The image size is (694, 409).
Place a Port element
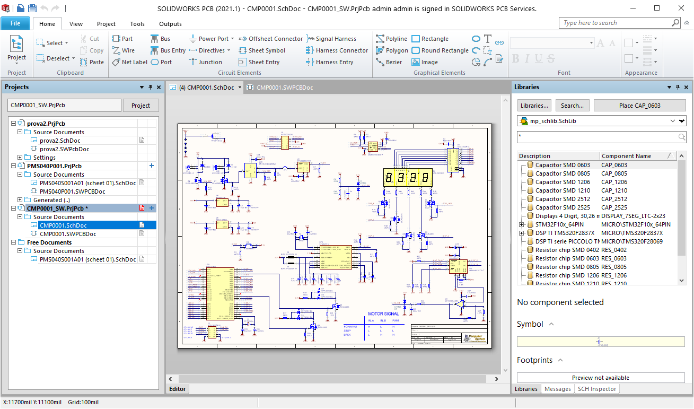point(161,62)
